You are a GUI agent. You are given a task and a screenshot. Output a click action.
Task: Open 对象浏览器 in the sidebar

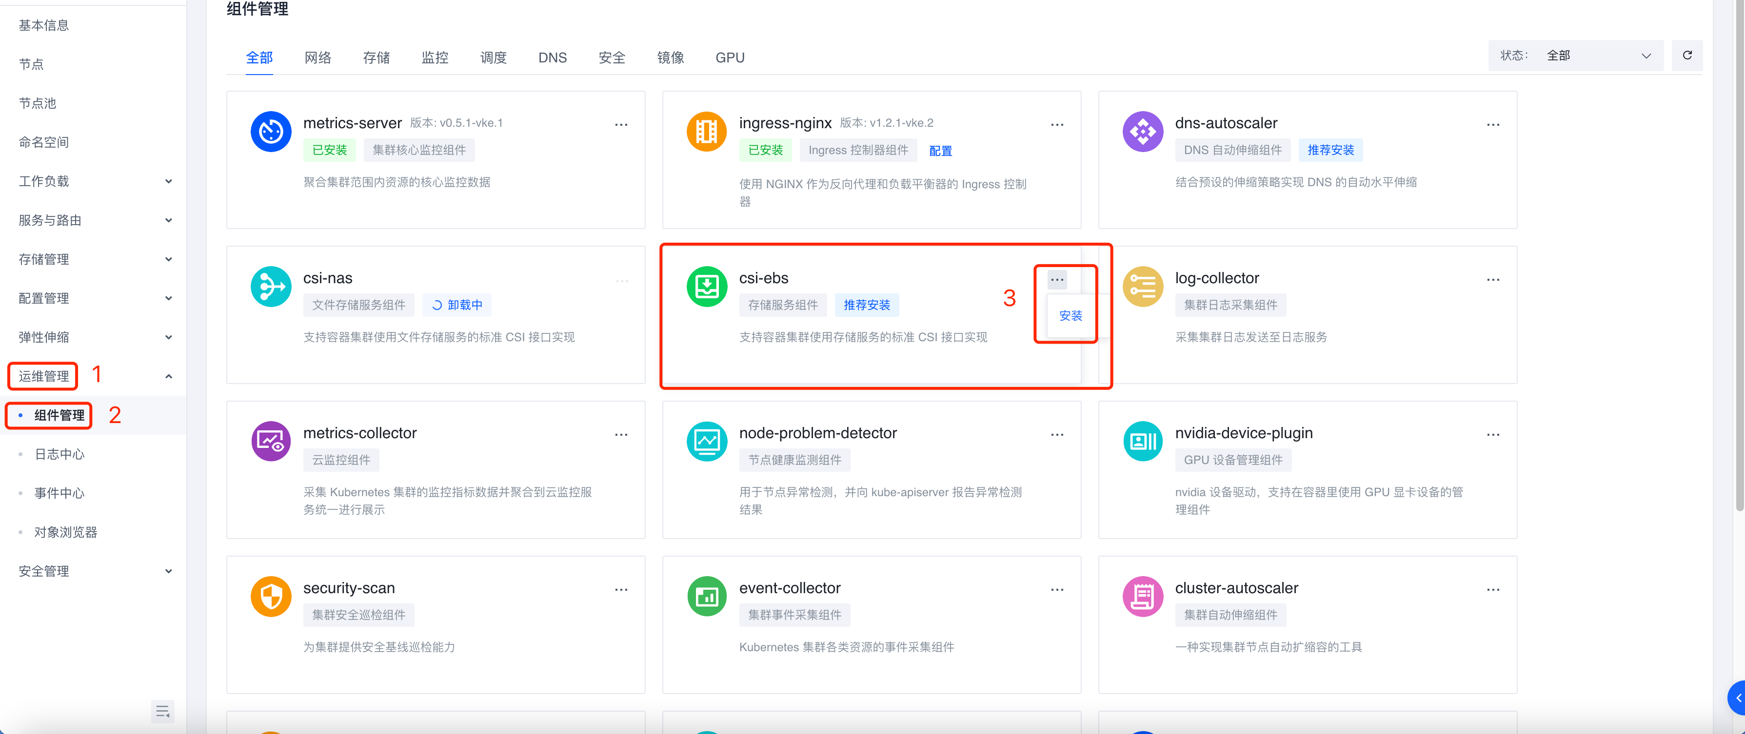(x=66, y=532)
